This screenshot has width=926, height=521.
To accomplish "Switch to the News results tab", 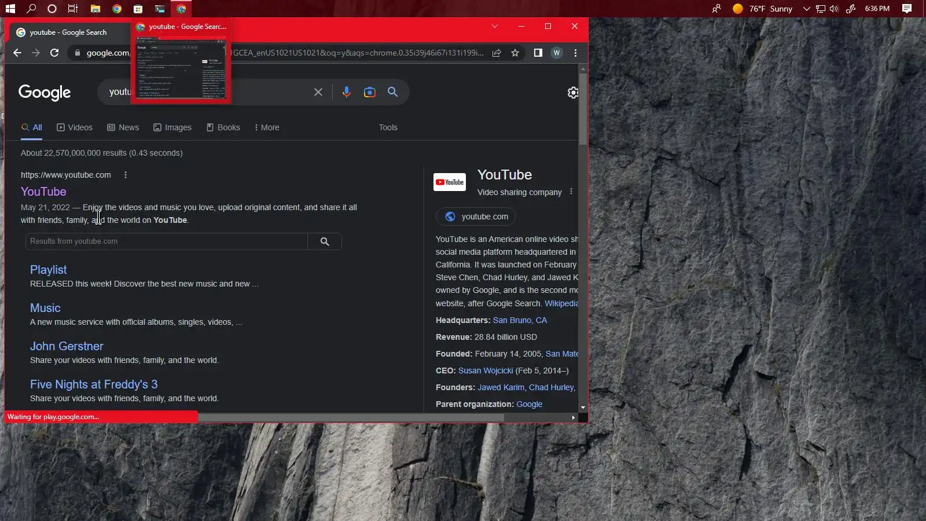I will click(123, 127).
